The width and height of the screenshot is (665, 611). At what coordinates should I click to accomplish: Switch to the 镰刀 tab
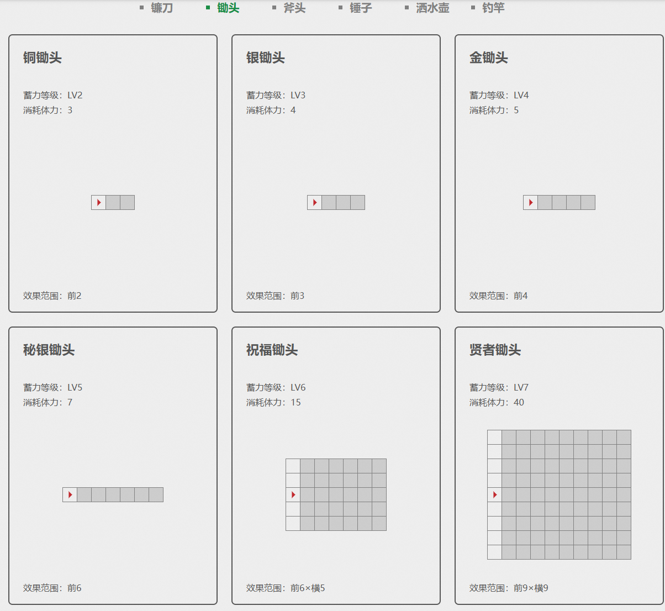(161, 8)
